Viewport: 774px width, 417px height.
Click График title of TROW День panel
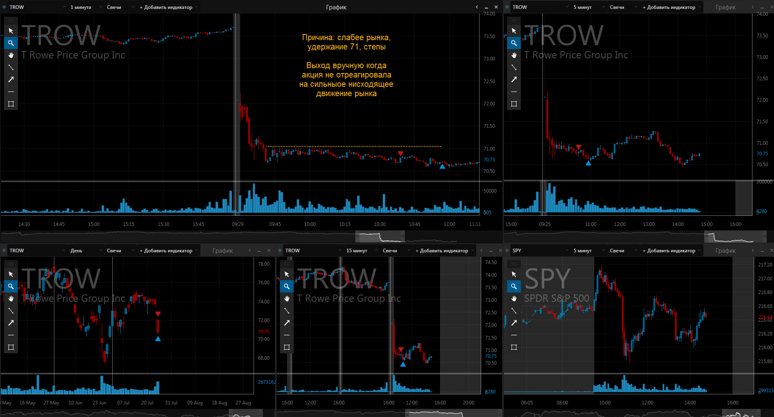(x=223, y=251)
